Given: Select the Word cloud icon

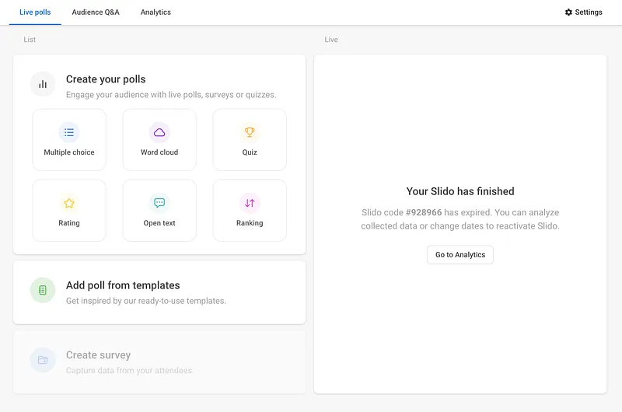Looking at the screenshot, I should point(159,132).
